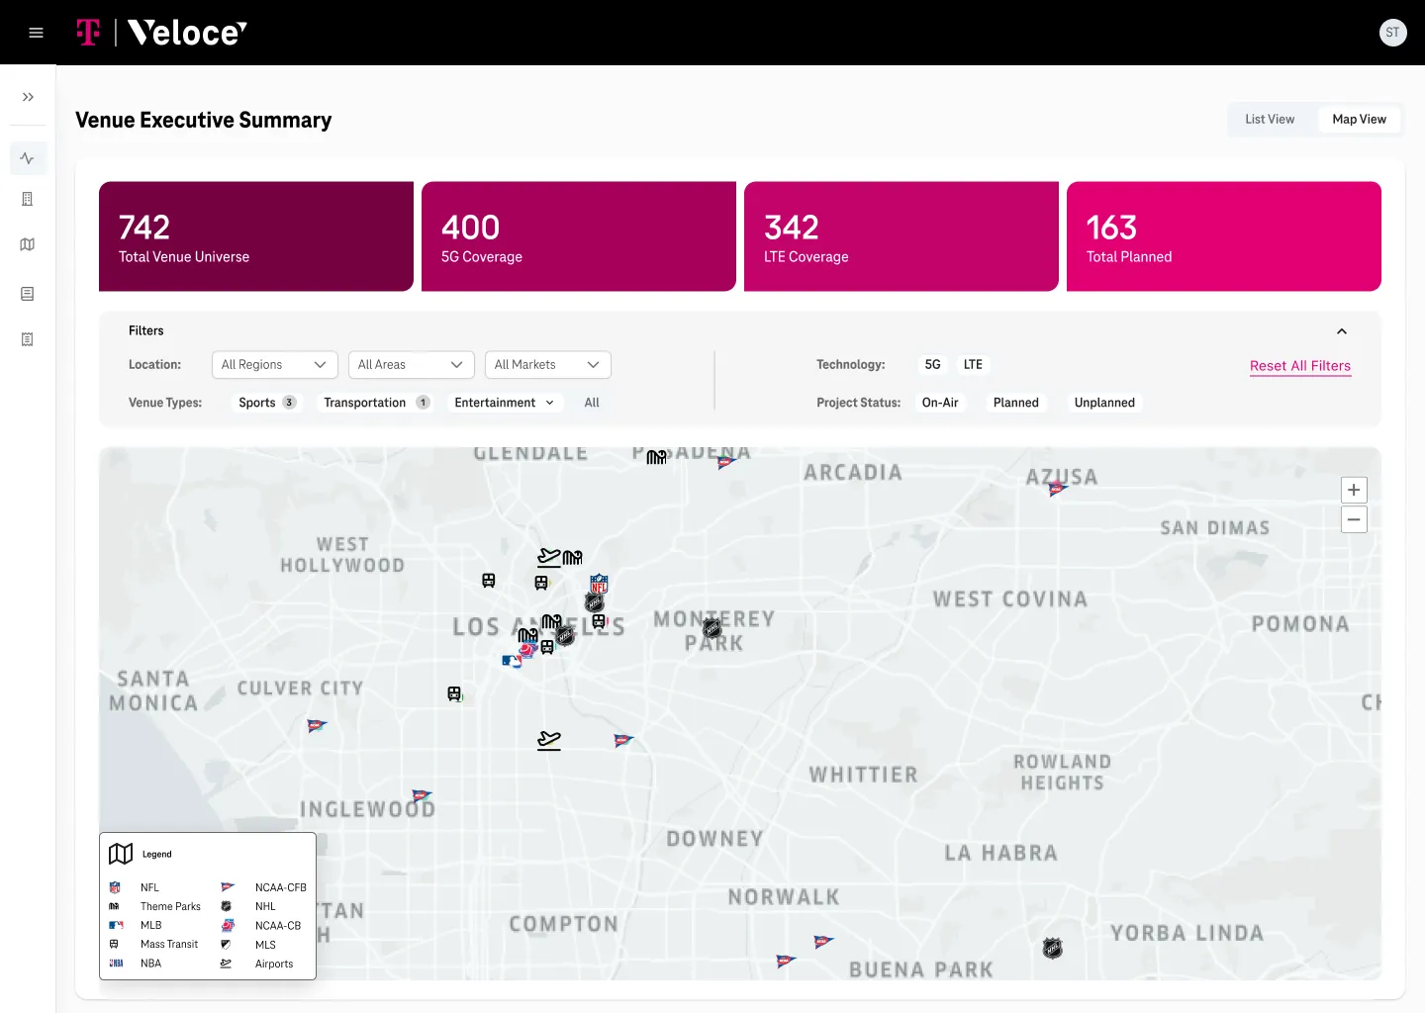
Task: Toggle the 5G technology filter
Action: click(x=932, y=365)
